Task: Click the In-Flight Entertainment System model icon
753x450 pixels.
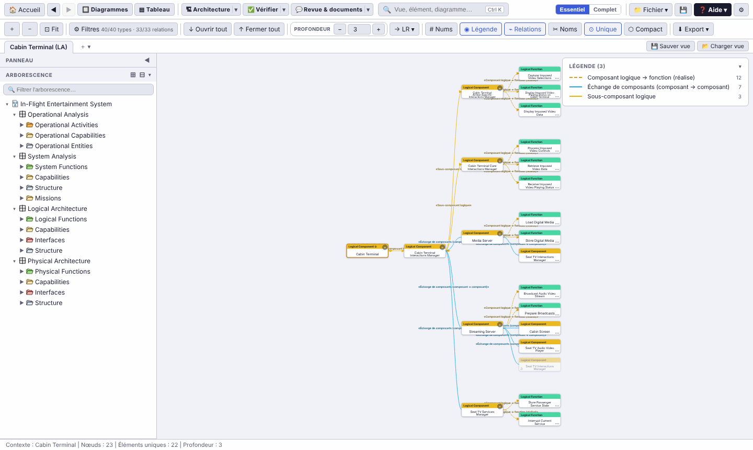Action: (x=15, y=104)
